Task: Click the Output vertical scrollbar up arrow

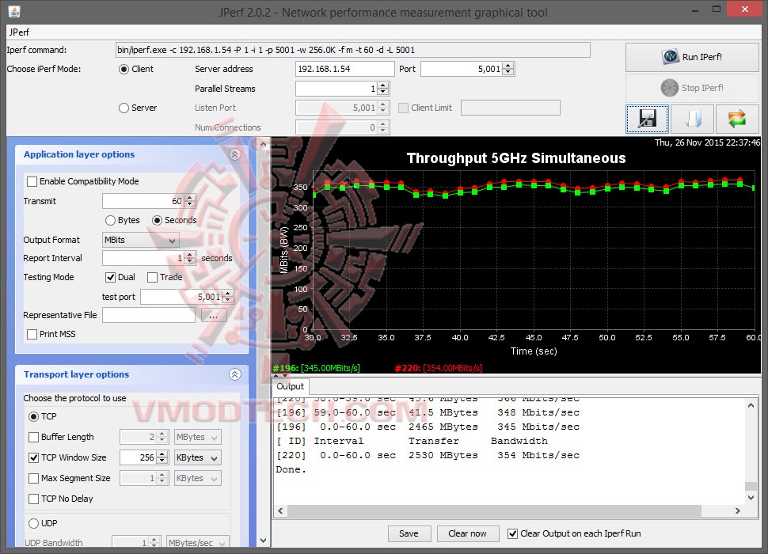Action: coord(751,405)
